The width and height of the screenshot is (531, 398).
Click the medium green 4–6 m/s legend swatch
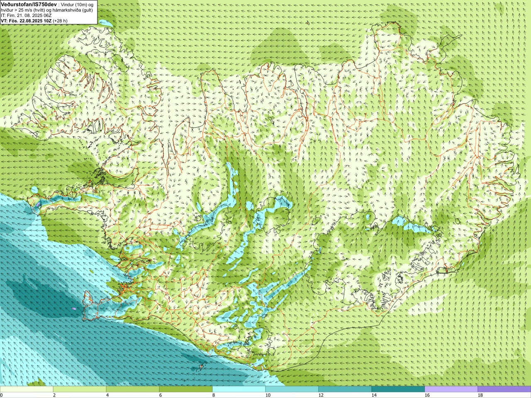(133, 389)
